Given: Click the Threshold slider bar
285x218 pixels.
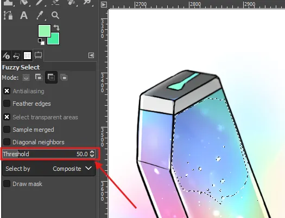Looking at the screenshot, I should click(49, 154).
